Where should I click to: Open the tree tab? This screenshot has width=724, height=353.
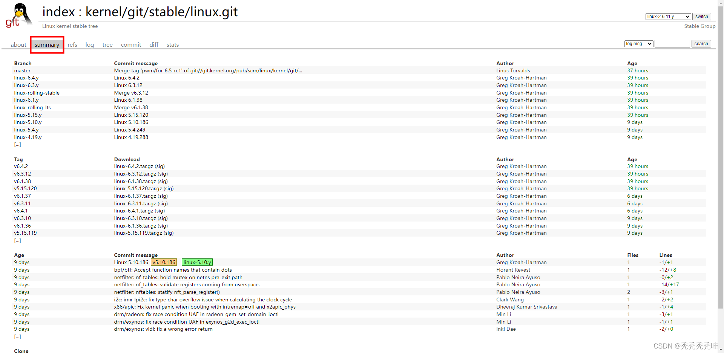coord(107,45)
